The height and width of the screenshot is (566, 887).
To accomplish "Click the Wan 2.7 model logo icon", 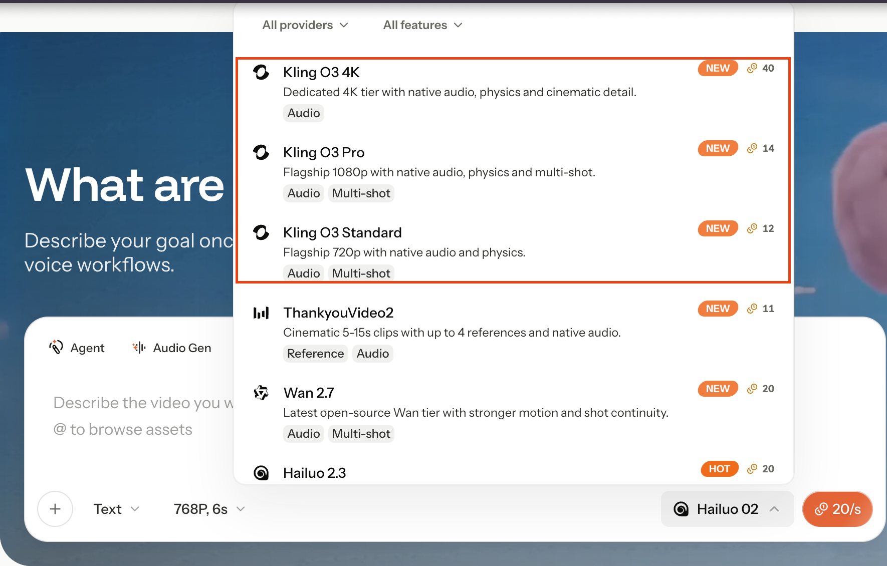I will [261, 393].
